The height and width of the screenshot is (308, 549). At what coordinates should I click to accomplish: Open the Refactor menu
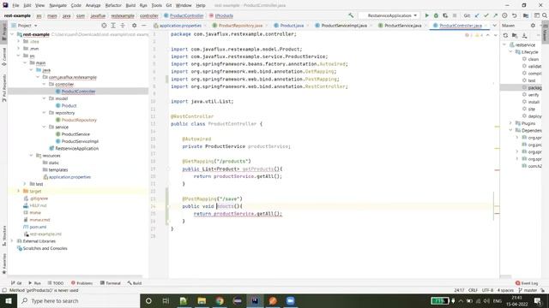pos(113,5)
